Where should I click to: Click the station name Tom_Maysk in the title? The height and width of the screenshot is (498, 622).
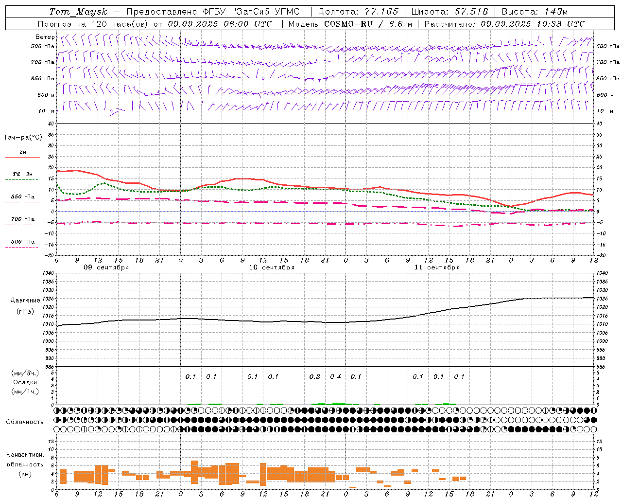coord(78,12)
